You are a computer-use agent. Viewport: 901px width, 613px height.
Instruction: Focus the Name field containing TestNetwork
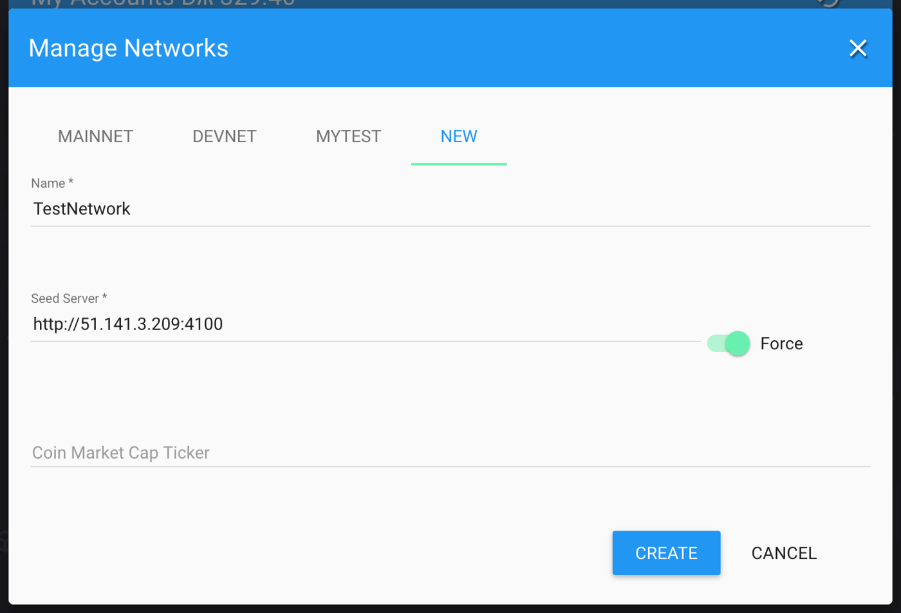pos(450,209)
